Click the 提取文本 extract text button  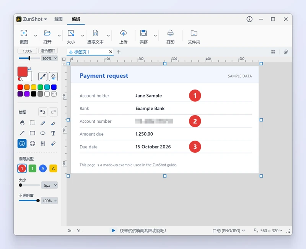coord(95,37)
